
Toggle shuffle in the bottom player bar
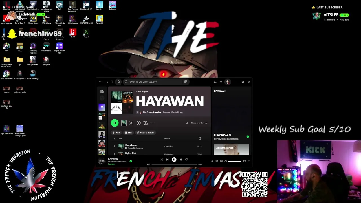tap(162, 160)
